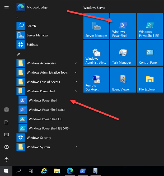
Task: Click the Windows System folder icon
Action: [21, 147]
